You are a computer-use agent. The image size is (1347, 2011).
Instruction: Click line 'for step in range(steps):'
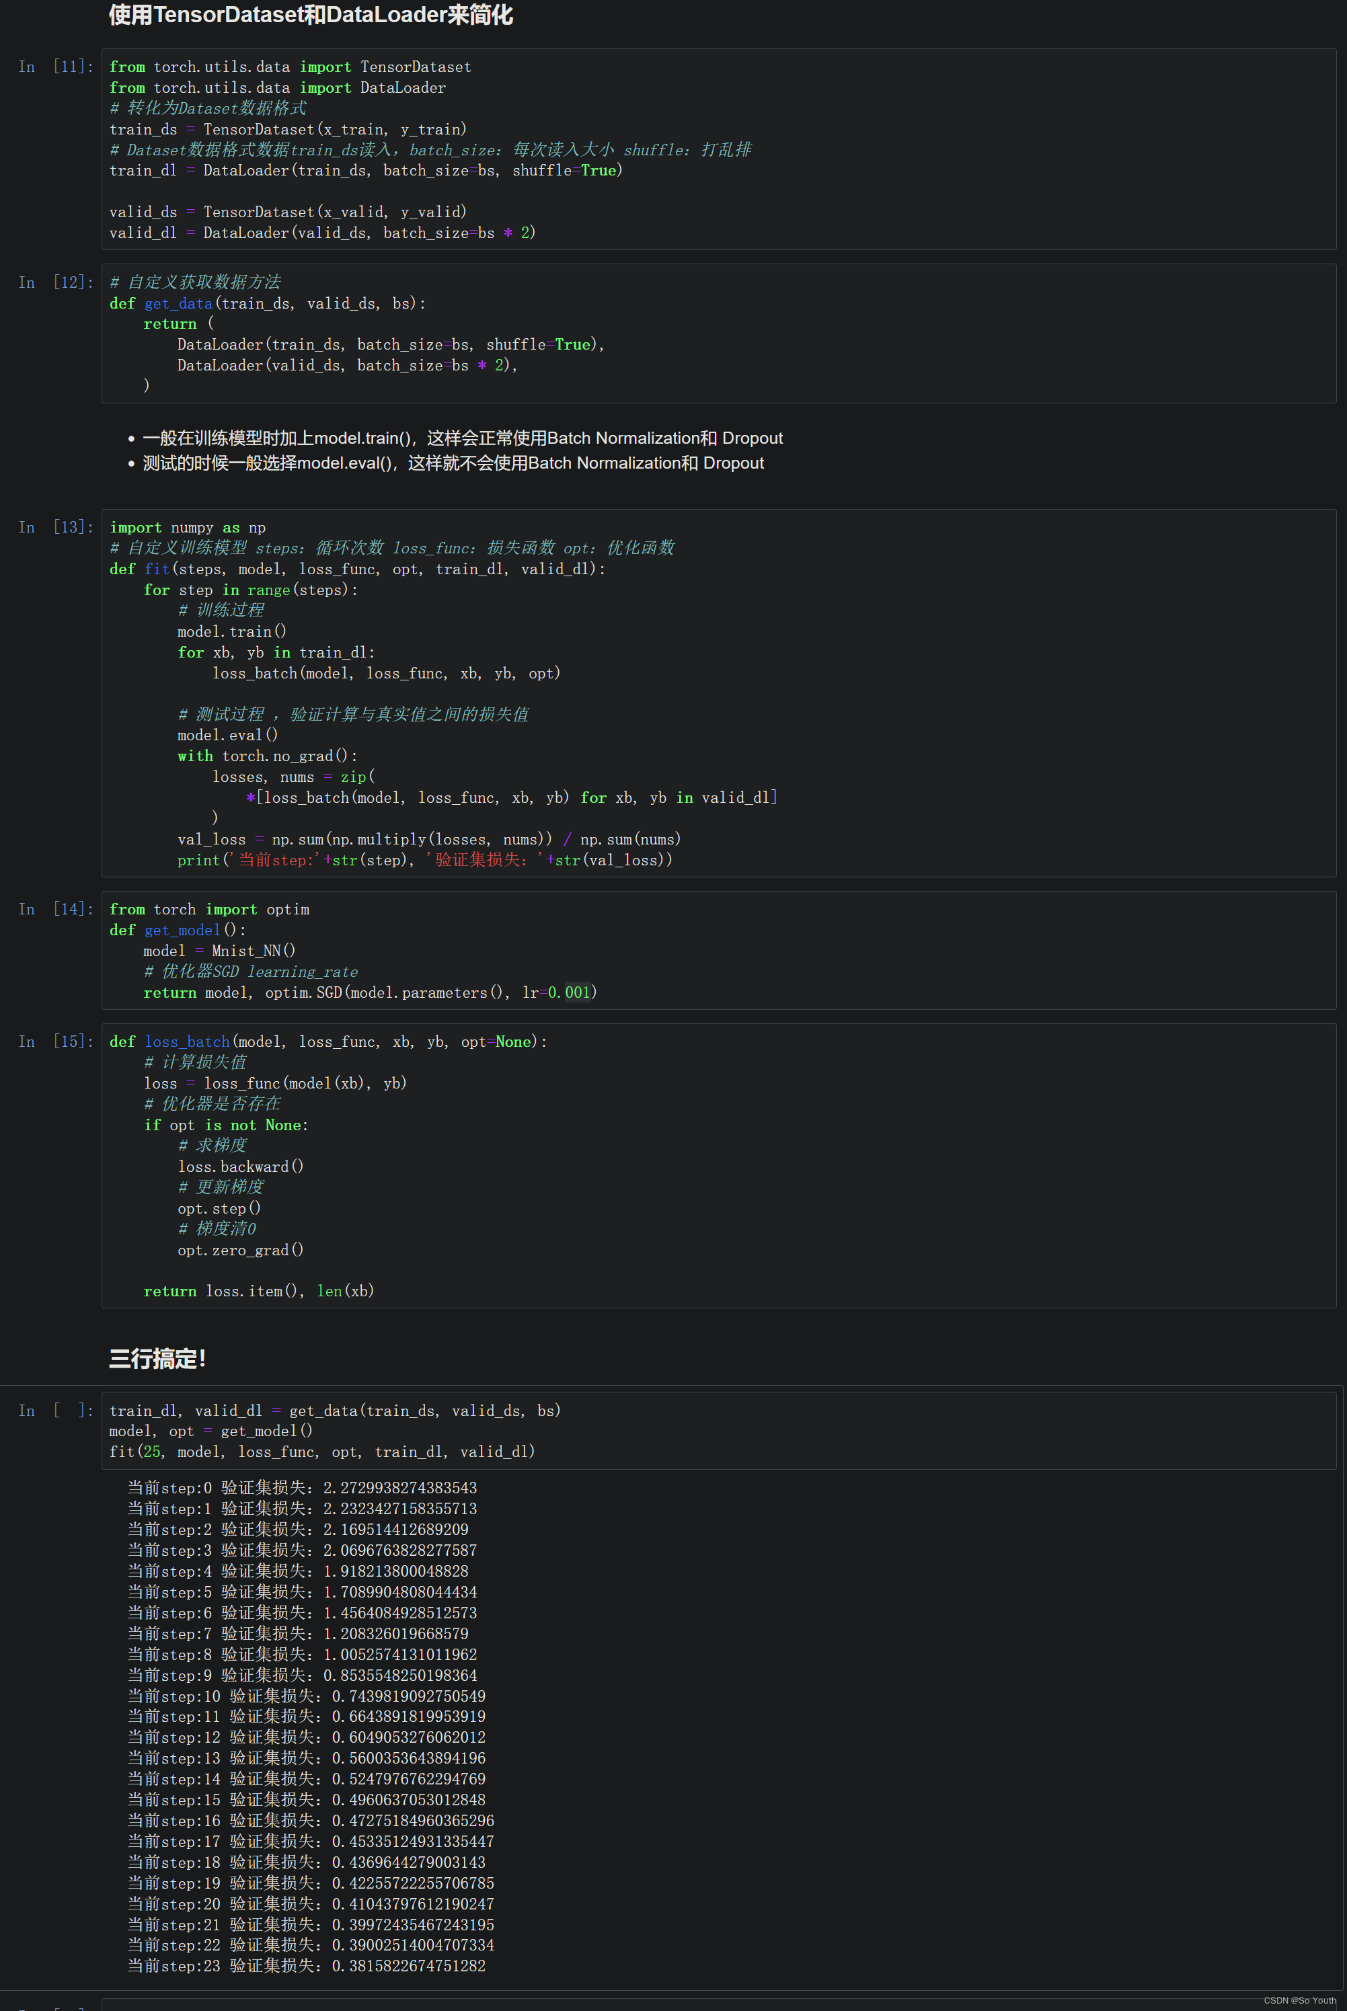pyautogui.click(x=250, y=590)
